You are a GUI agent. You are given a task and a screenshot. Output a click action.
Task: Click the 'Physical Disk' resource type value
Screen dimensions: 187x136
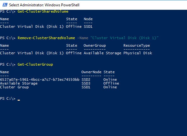(x=138, y=53)
